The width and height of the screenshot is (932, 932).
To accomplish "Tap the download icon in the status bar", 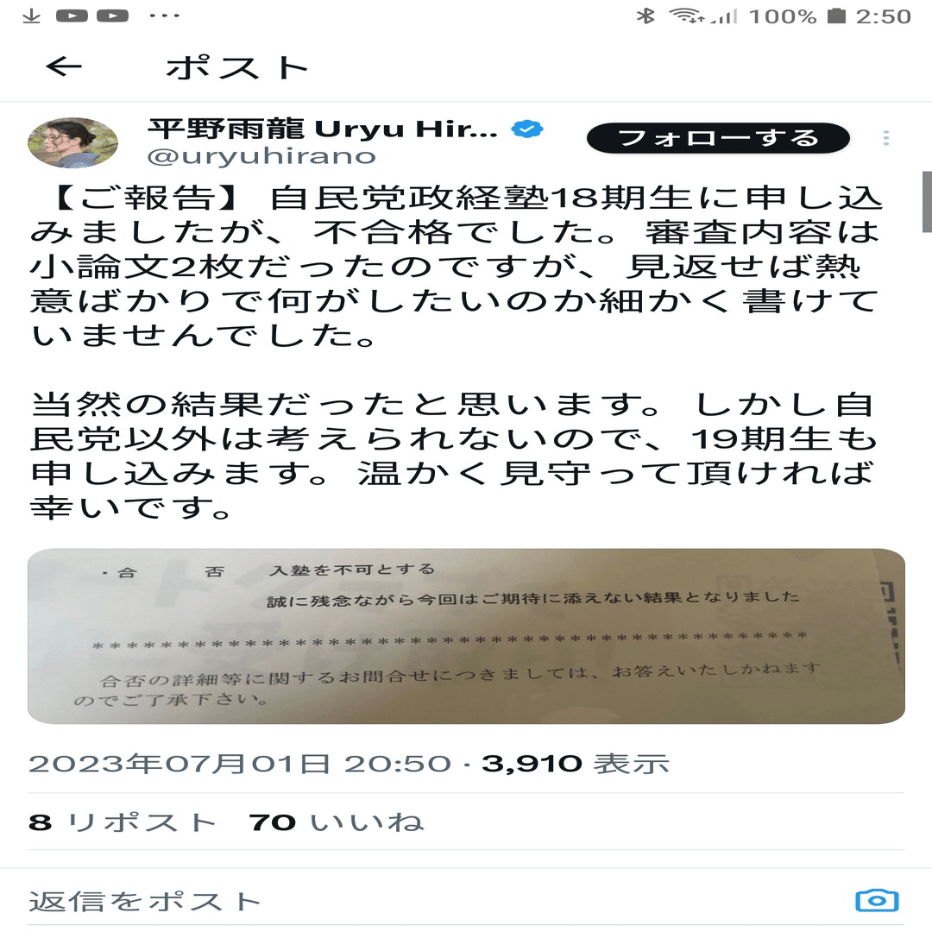I will coord(31,16).
